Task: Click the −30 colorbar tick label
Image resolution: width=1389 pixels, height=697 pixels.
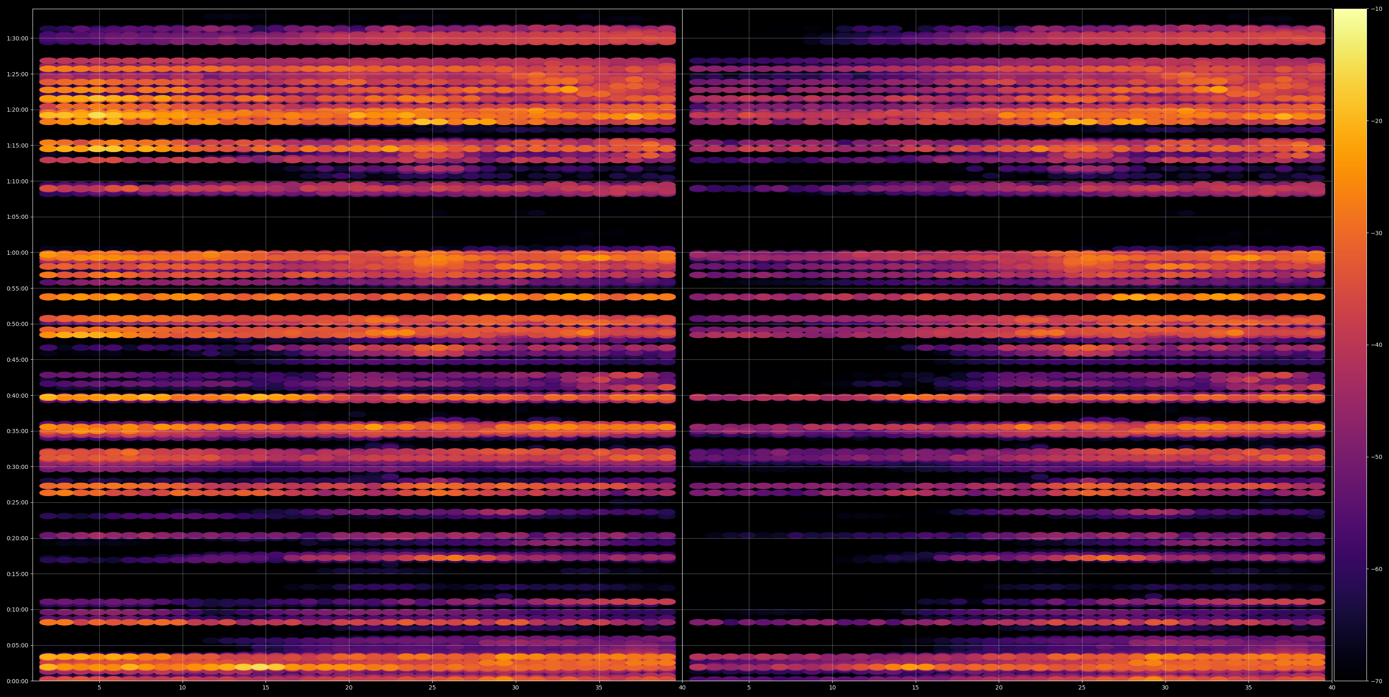Action: [x=1376, y=233]
